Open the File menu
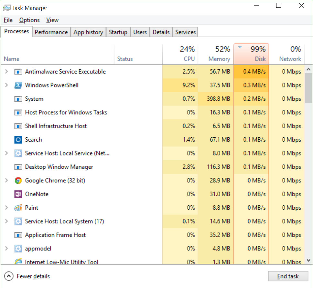 coord(8,20)
